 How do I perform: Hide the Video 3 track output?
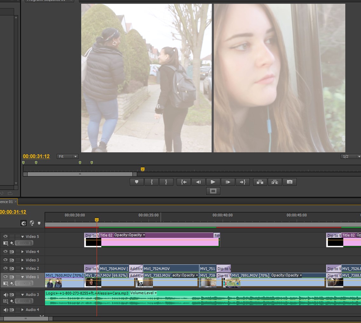5,260
